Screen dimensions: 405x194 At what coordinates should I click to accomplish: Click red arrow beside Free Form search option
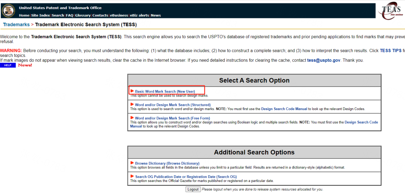(x=132, y=118)
